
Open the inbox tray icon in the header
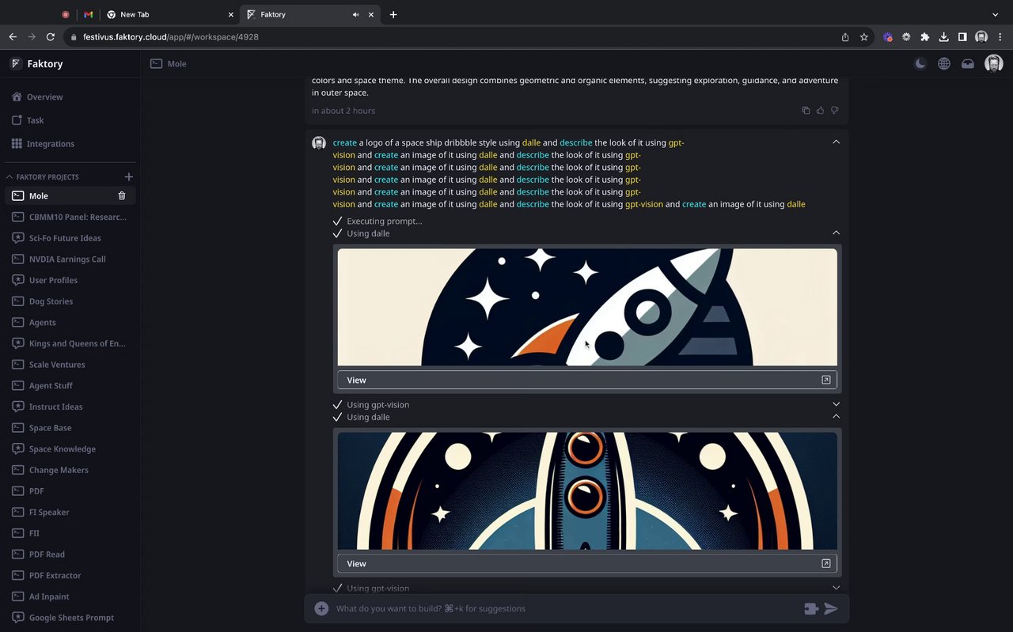click(968, 64)
